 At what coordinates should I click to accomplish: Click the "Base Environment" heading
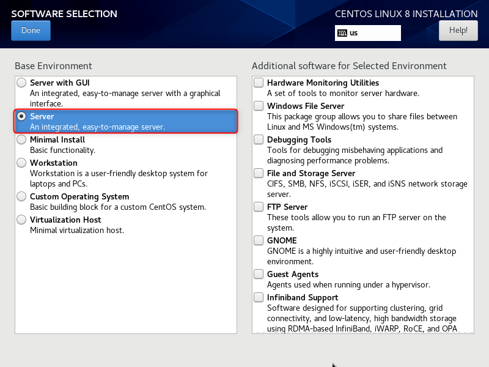point(53,66)
